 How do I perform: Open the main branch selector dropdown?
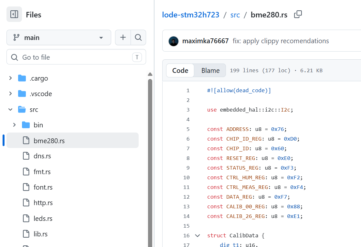click(x=59, y=37)
